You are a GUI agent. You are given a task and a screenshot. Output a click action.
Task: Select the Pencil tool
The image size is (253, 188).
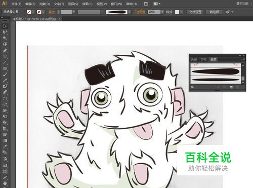5,81
